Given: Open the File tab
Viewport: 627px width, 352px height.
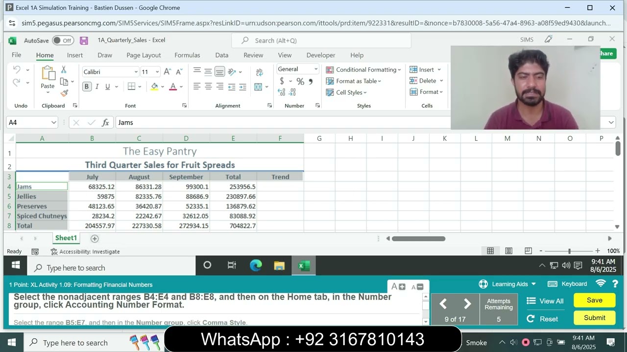Looking at the screenshot, I should [x=17, y=55].
